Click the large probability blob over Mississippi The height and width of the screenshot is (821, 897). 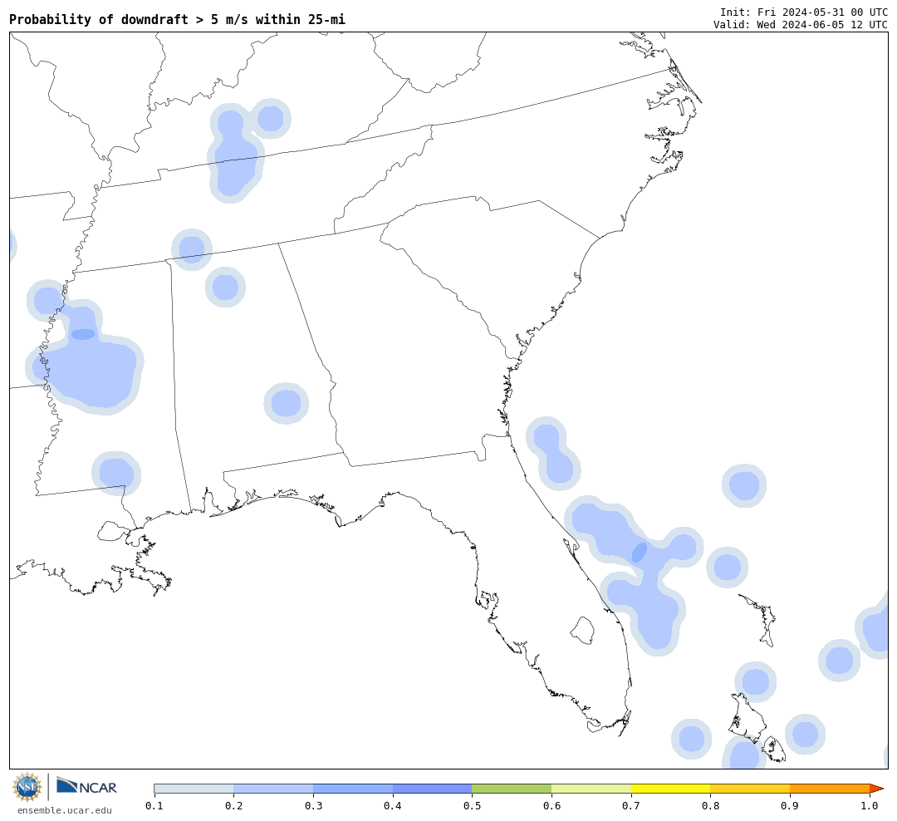coord(91,371)
